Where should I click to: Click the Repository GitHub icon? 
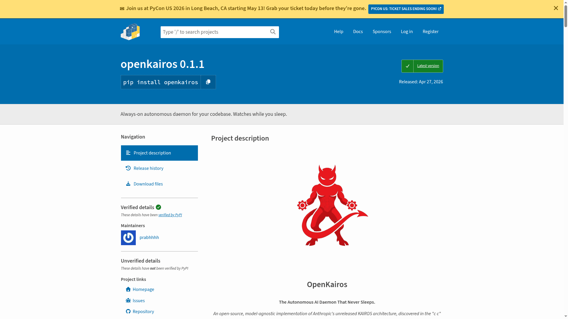pyautogui.click(x=128, y=311)
